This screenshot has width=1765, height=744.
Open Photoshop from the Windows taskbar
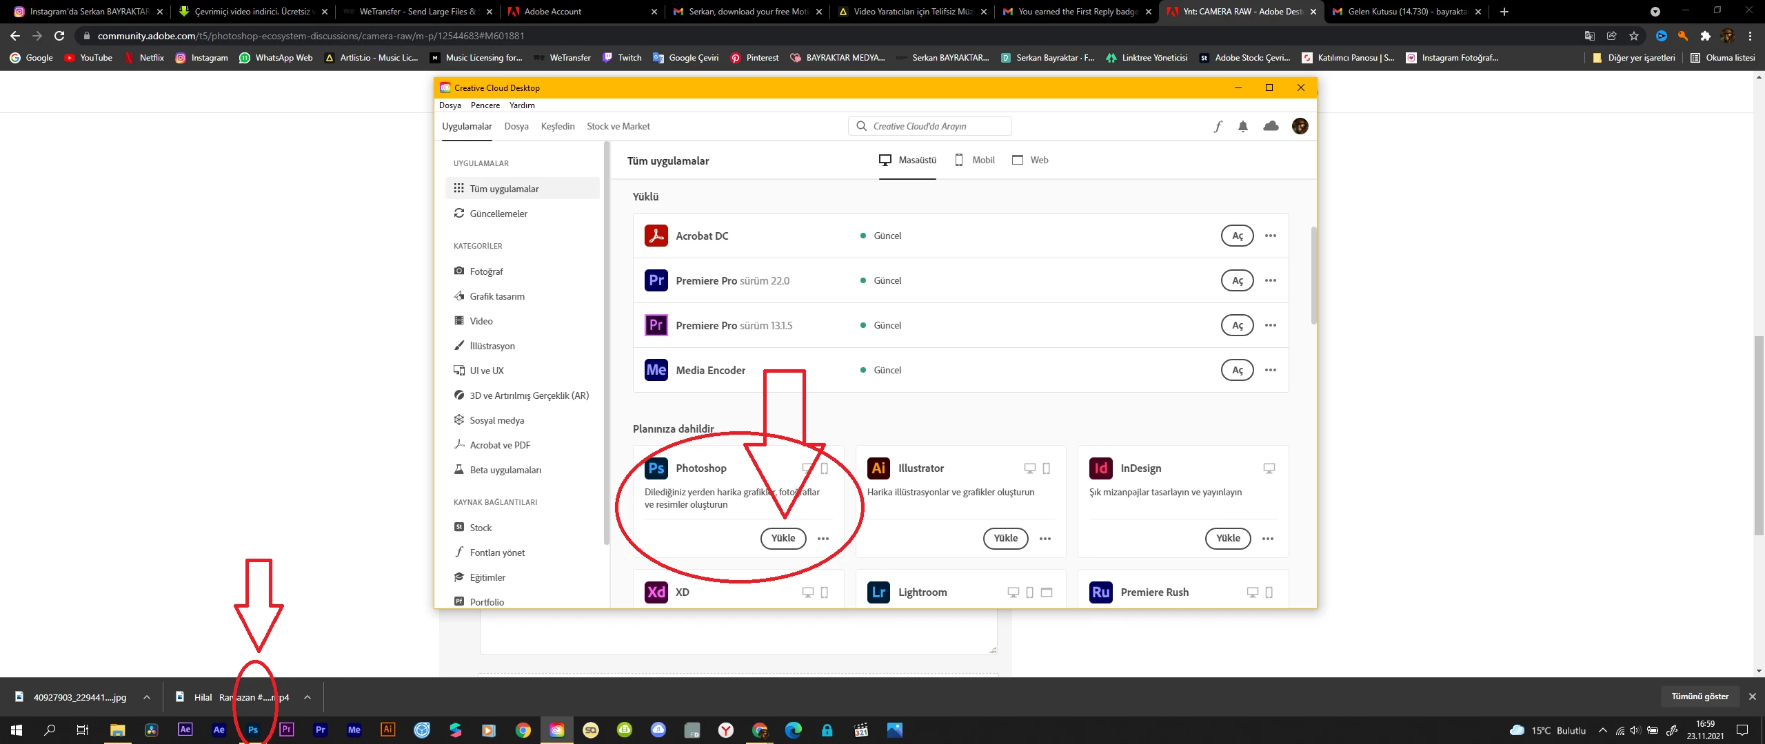253,730
